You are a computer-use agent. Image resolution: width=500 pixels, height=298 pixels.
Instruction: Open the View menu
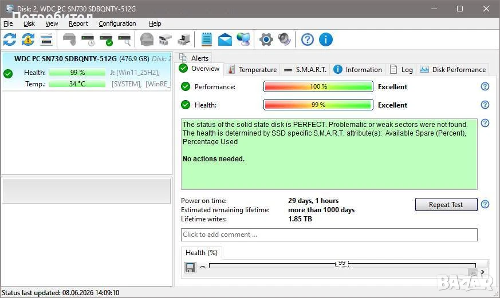[x=52, y=23]
